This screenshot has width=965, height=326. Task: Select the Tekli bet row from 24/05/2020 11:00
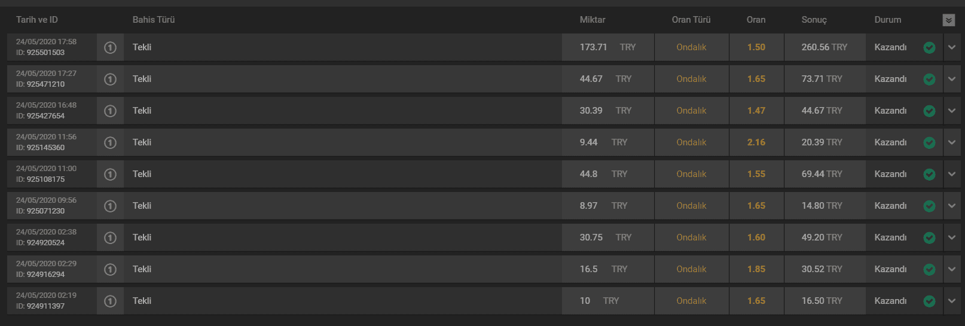click(484, 174)
